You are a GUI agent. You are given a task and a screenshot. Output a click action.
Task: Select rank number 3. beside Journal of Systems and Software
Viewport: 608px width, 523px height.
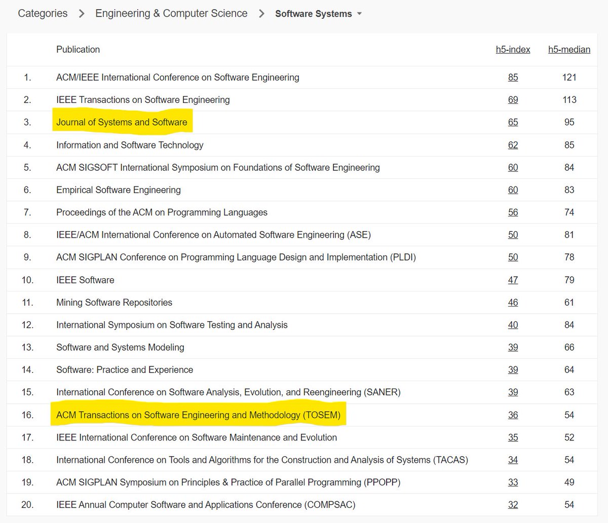coord(27,122)
